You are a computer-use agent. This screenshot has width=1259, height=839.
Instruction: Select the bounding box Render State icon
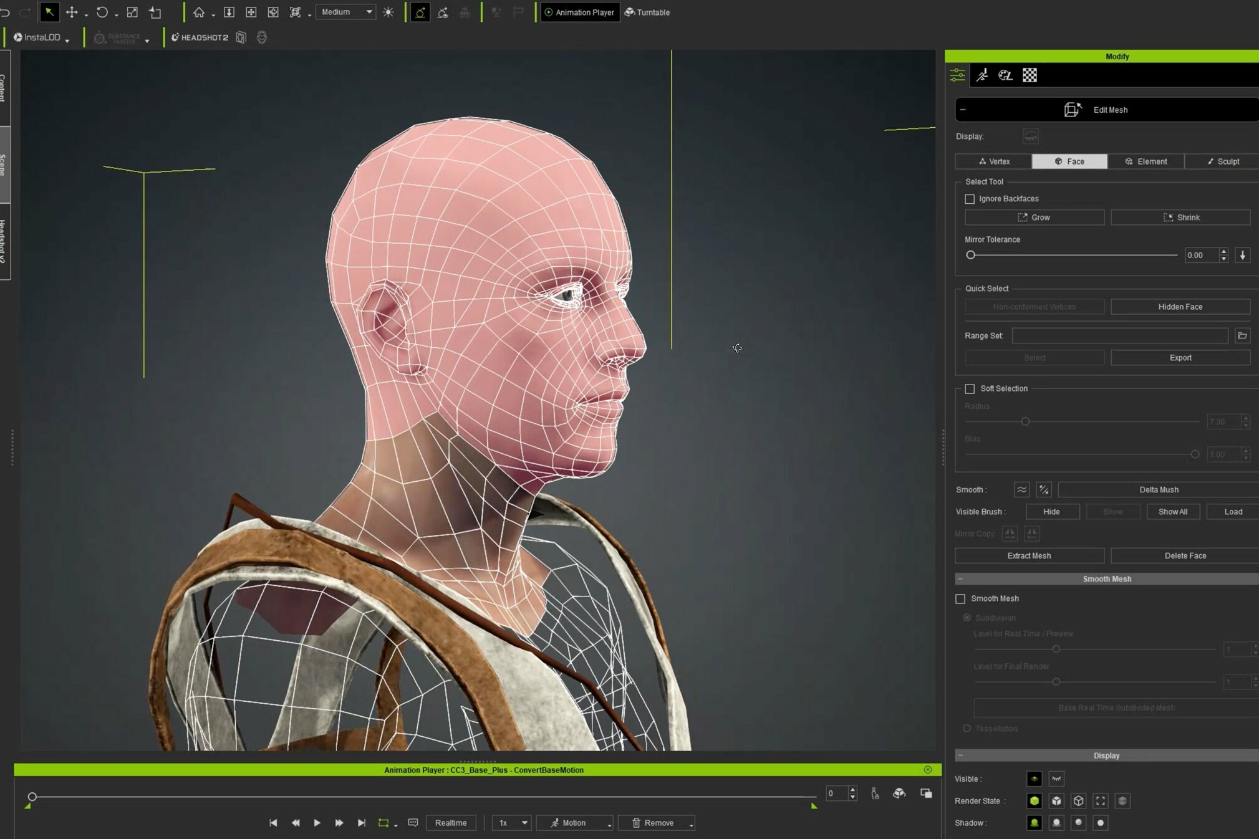tap(1101, 801)
